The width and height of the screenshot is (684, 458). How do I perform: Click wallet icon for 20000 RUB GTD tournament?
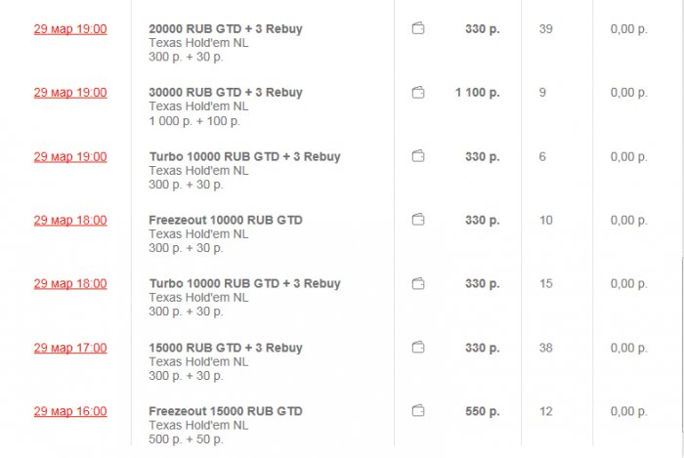[x=418, y=29]
